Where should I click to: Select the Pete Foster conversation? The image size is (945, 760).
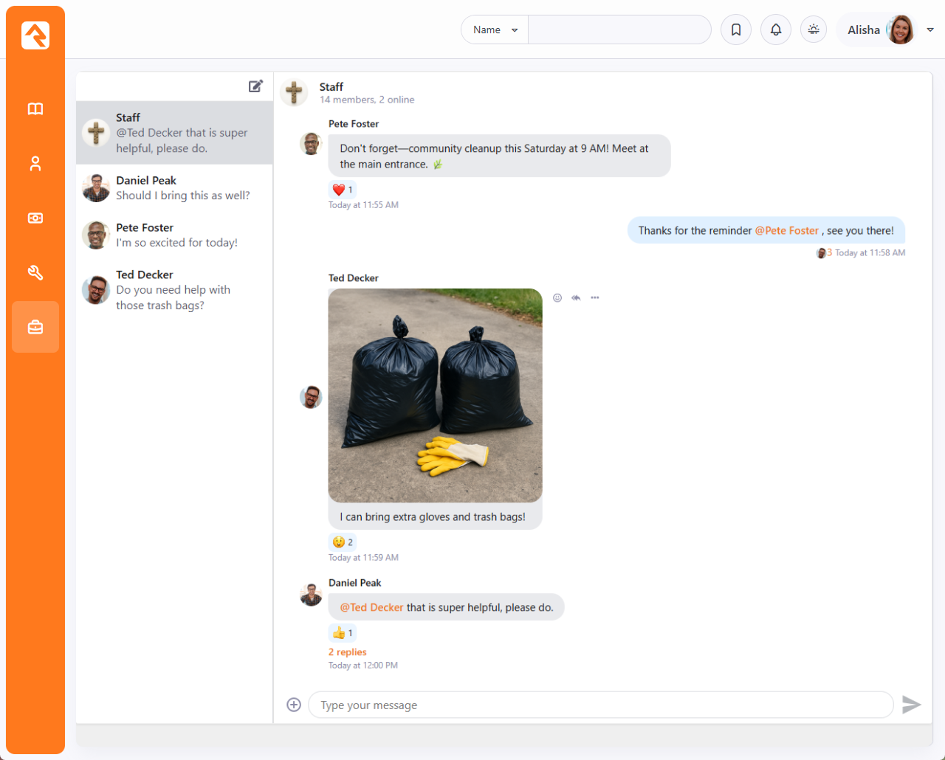(x=174, y=235)
